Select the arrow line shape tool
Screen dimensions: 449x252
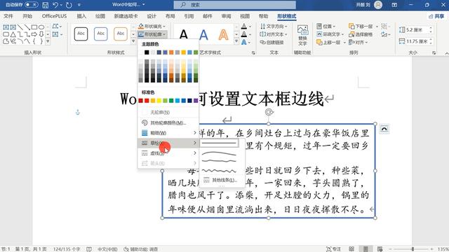(x=27, y=27)
